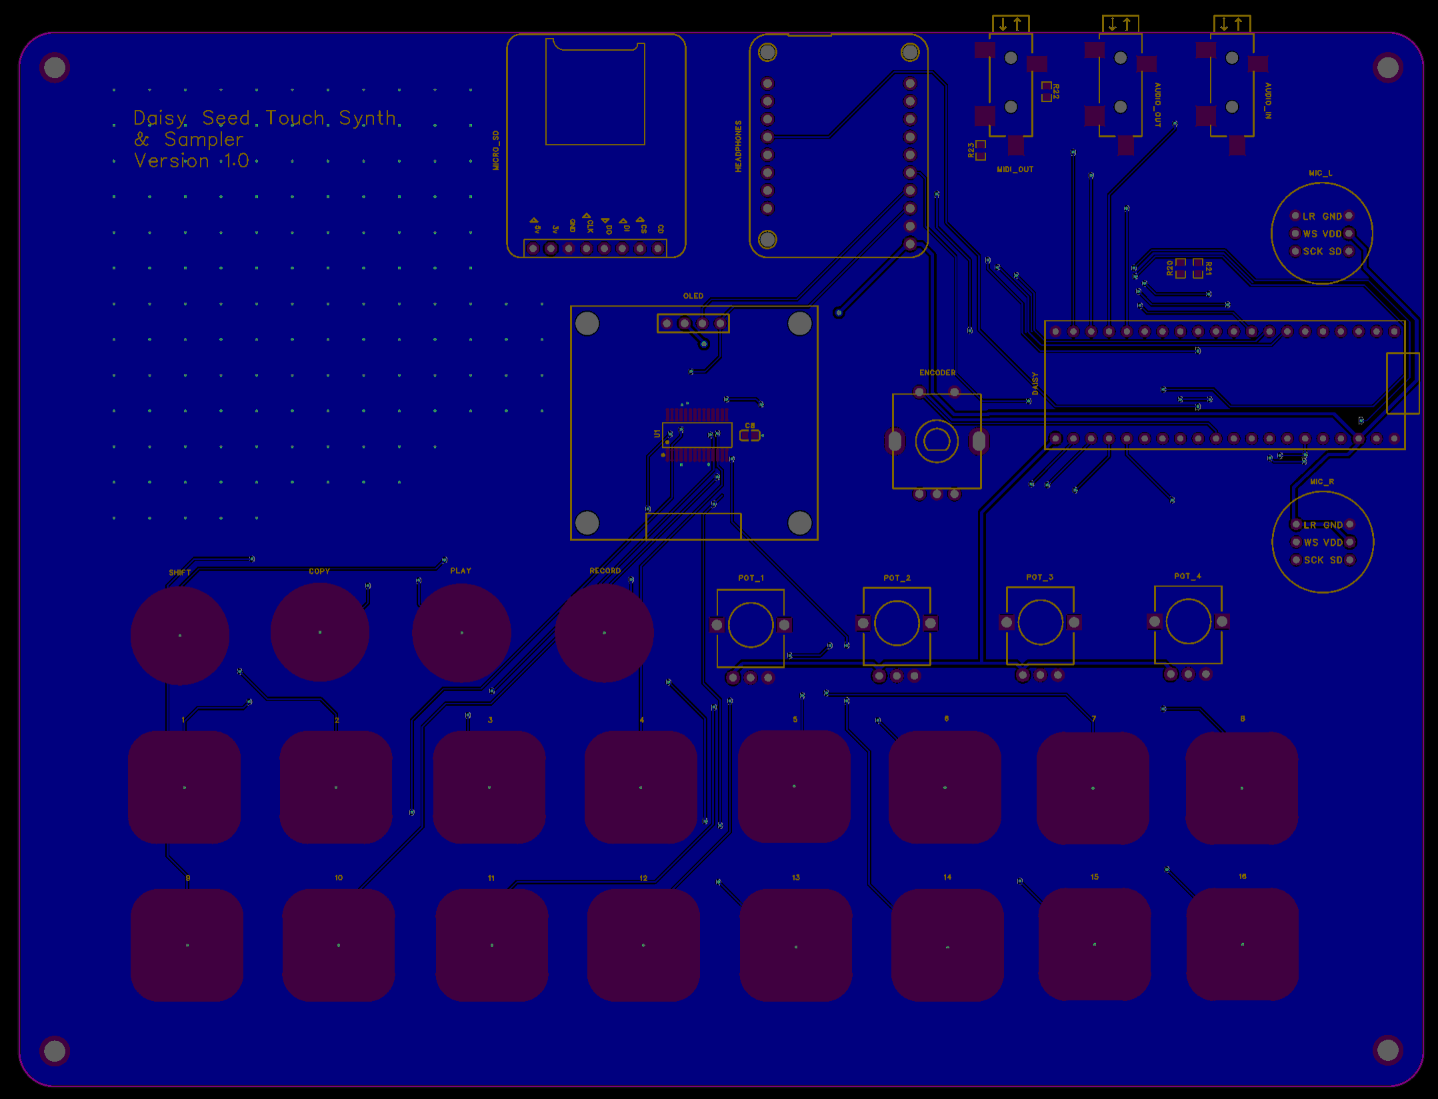This screenshot has height=1099, width=1438.
Task: Click the SHIFT circular touch pad
Action: click(180, 635)
